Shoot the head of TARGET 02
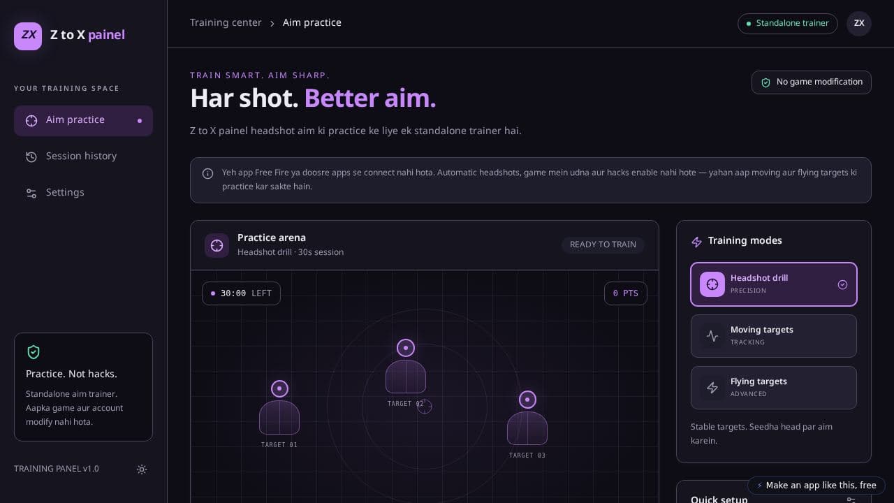Image resolution: width=894 pixels, height=503 pixels. point(406,348)
